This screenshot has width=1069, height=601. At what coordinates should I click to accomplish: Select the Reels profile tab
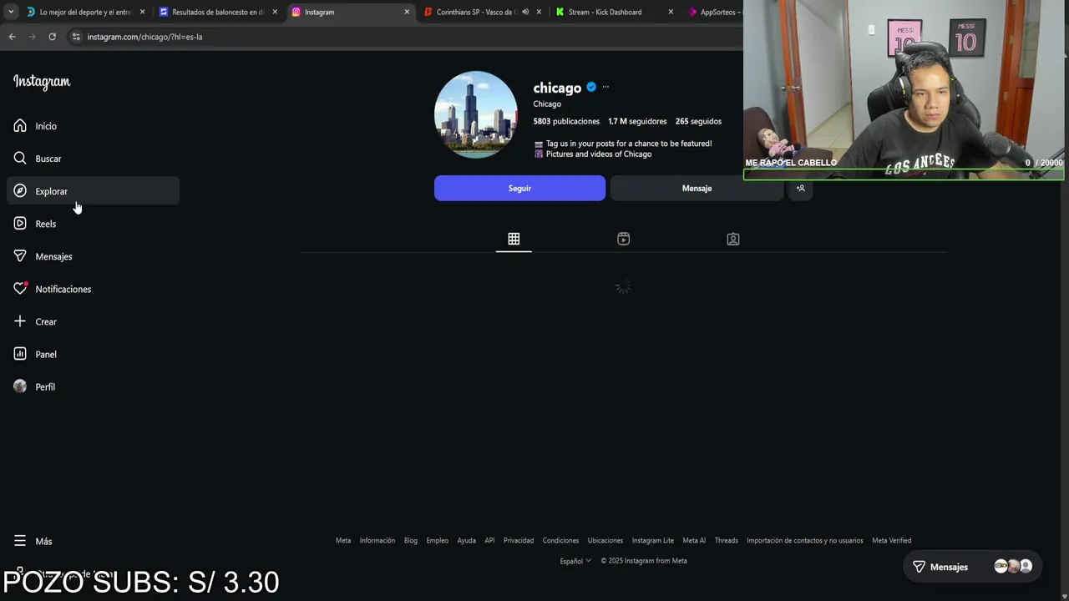[623, 239]
